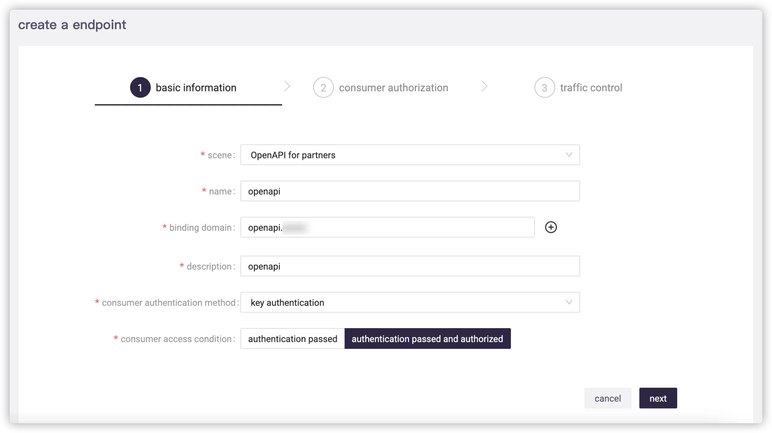Click step 1 circle icon

(x=140, y=87)
